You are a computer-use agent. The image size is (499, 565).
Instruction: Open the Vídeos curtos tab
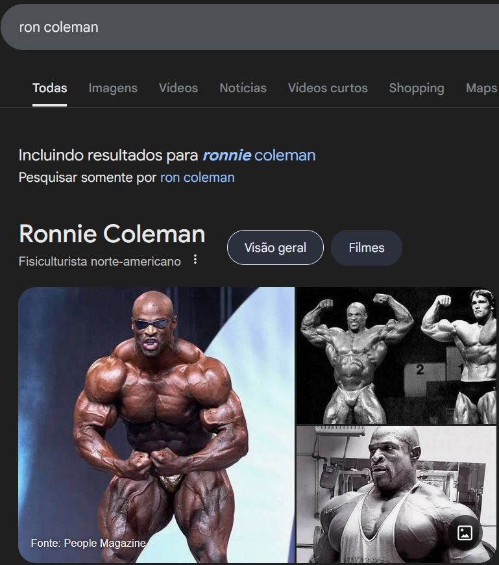[x=328, y=88]
